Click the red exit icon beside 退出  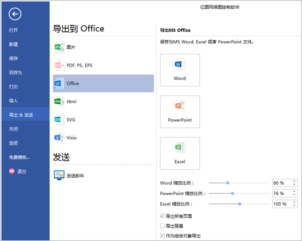point(12,171)
